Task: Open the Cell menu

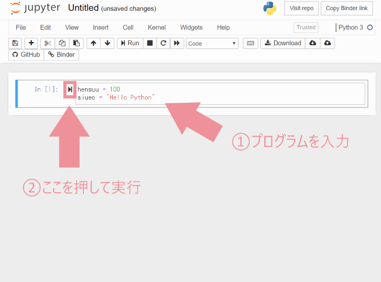Action: pyautogui.click(x=128, y=27)
